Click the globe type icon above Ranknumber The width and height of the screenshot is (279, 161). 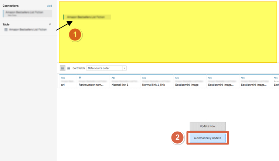point(80,78)
